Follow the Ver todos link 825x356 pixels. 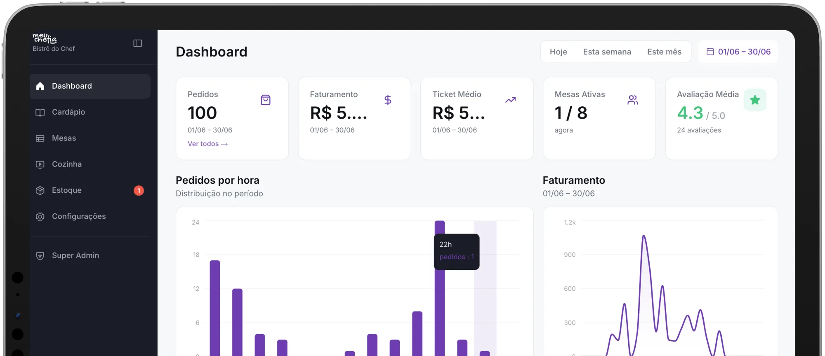[x=208, y=144]
